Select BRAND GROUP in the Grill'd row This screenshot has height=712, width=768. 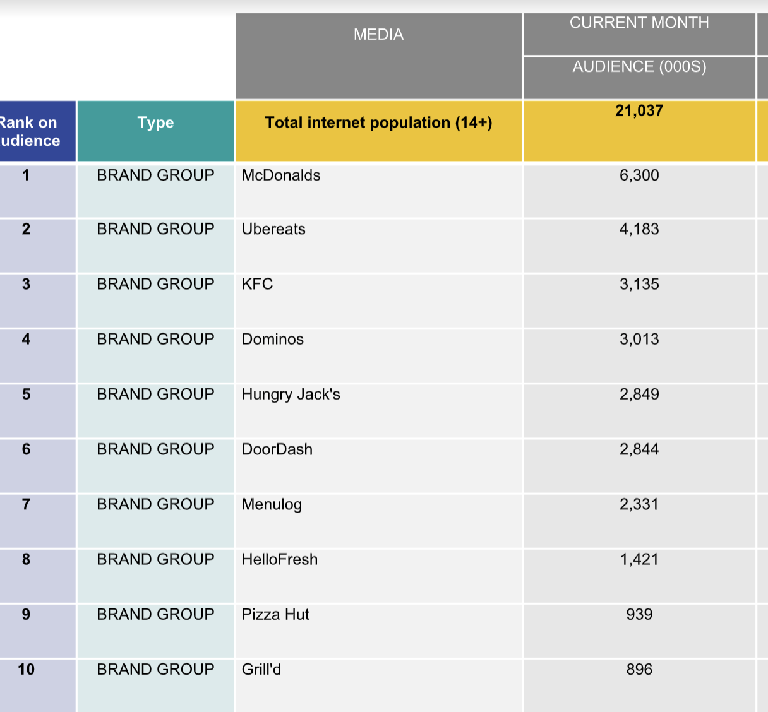[x=155, y=669]
